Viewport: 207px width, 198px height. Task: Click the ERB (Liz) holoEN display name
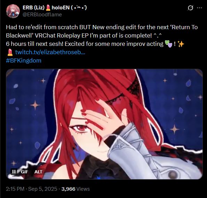(55, 8)
